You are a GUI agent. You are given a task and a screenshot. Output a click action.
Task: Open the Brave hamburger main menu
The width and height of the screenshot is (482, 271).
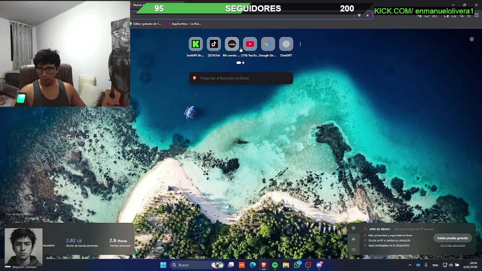click(477, 15)
